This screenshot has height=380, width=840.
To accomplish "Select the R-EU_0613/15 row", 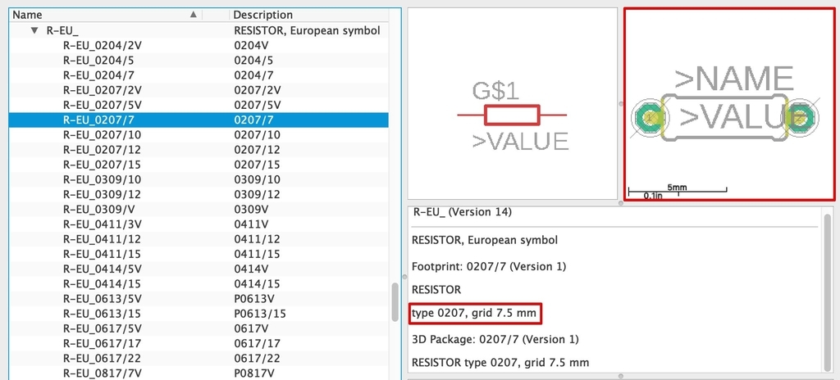I will click(199, 314).
